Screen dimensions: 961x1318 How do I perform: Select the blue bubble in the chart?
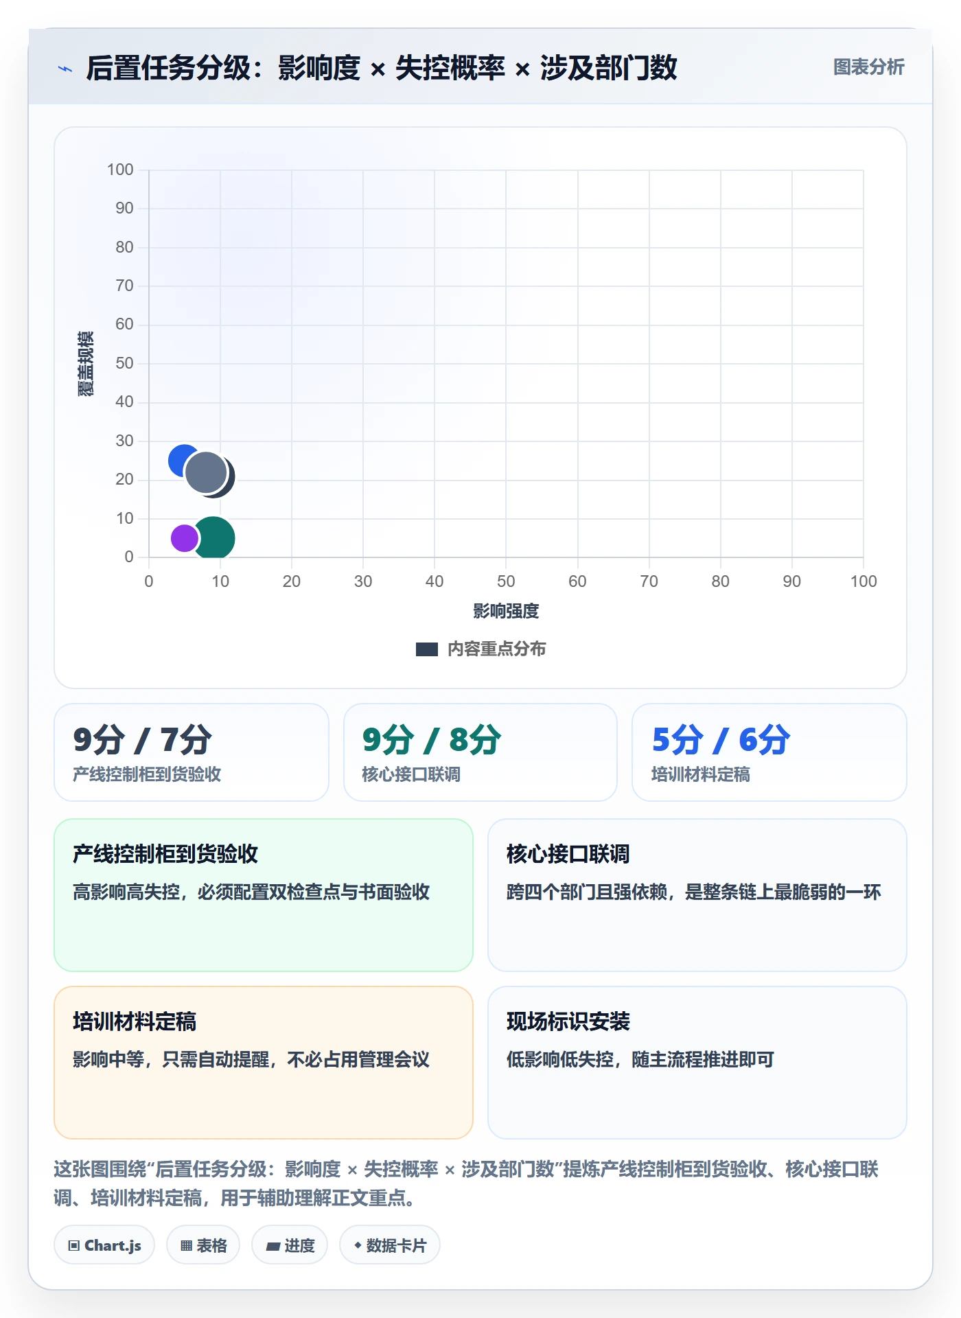(180, 460)
